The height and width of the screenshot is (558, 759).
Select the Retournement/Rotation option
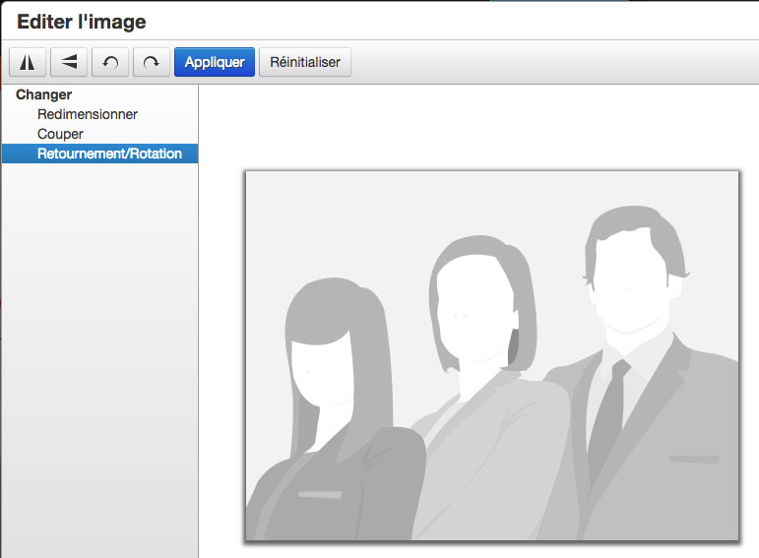[x=99, y=154]
